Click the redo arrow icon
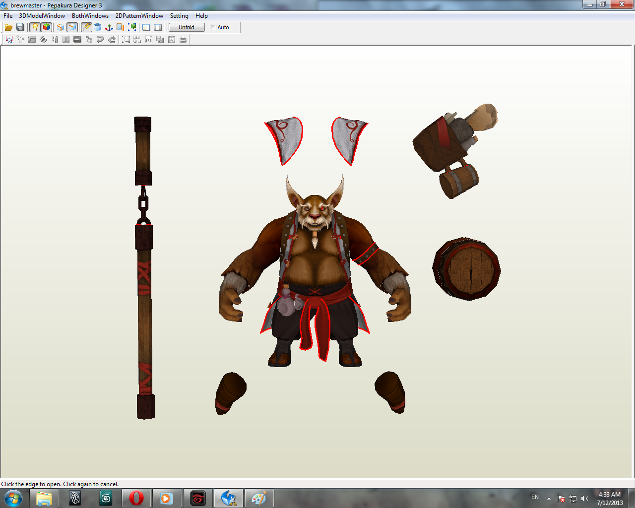635x508 pixels. 112,40
